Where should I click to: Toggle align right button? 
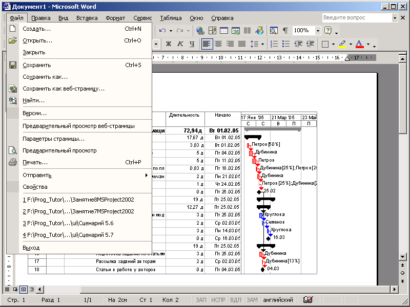[230, 44]
